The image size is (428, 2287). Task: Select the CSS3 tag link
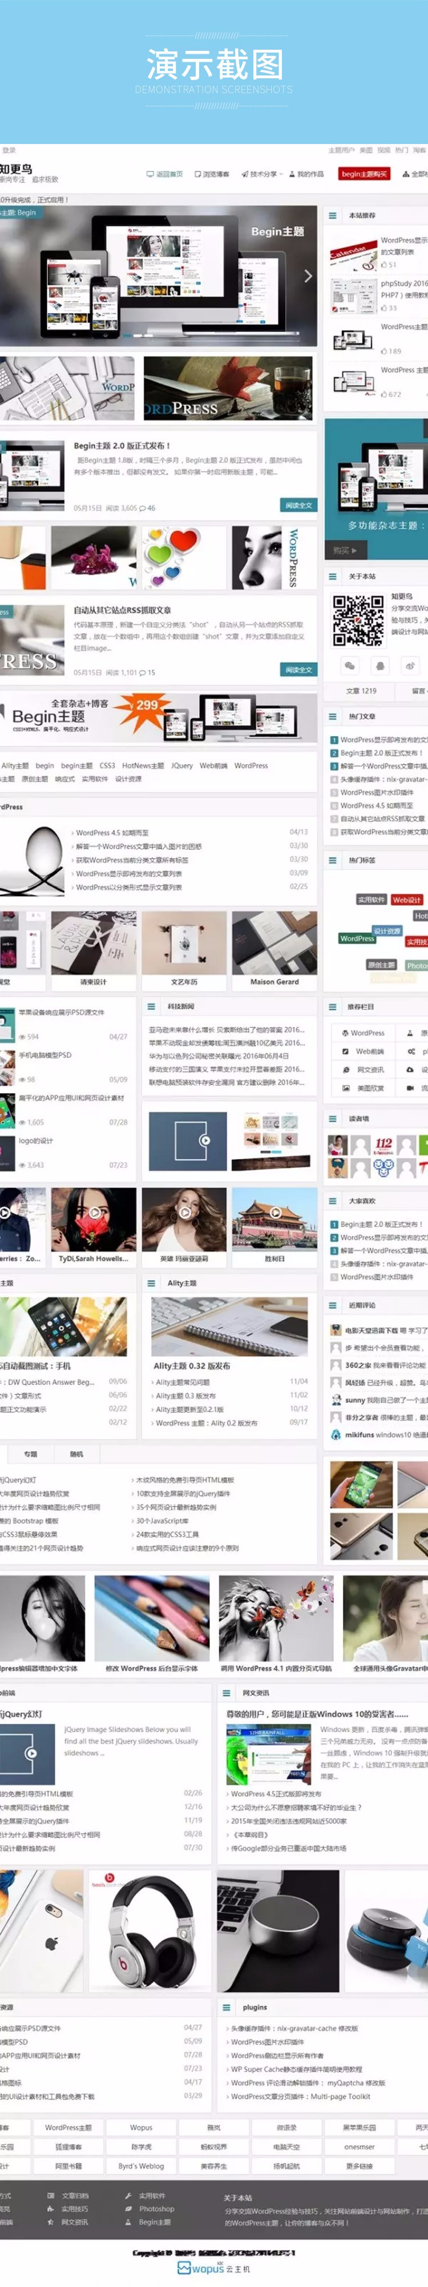coord(107,765)
